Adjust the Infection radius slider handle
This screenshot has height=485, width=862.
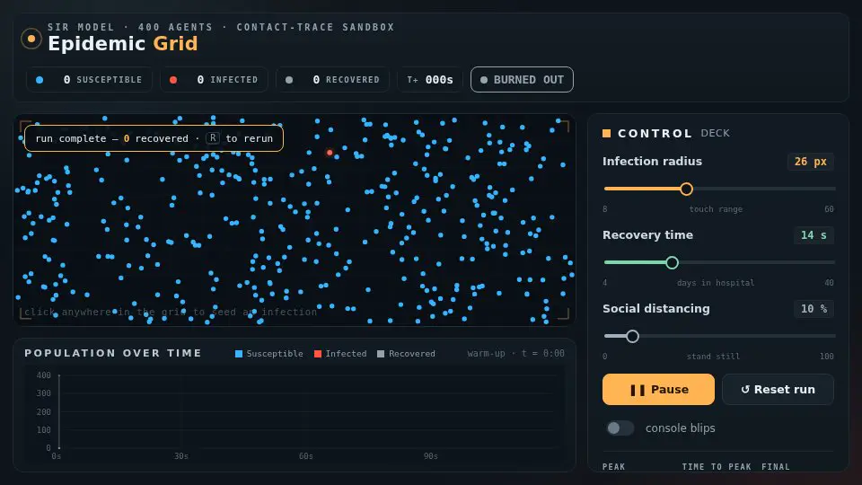686,190
